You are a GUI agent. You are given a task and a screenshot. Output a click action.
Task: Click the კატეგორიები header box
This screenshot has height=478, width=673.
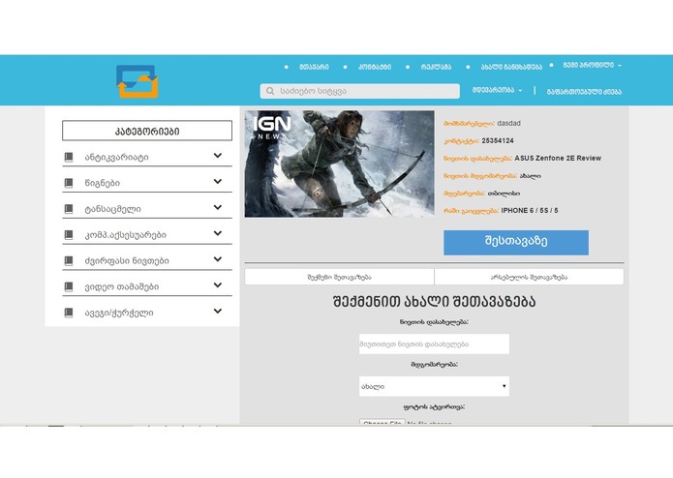point(147,131)
